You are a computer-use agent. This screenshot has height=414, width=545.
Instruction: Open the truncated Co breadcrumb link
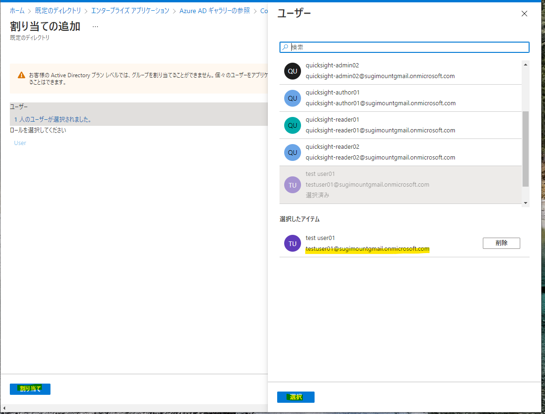264,11
